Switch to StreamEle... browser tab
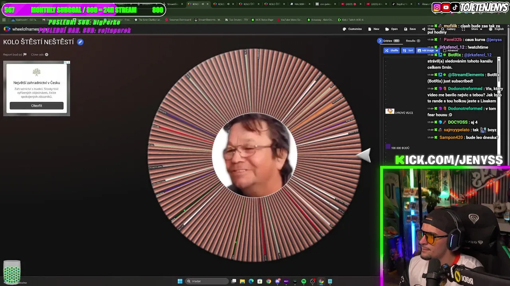 (172, 4)
